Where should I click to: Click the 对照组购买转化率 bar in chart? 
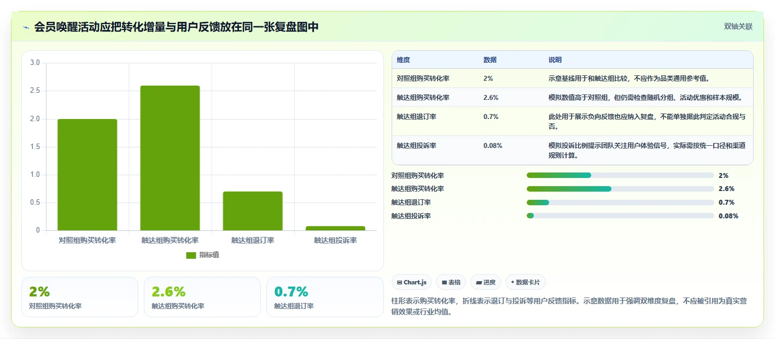pyautogui.click(x=88, y=175)
